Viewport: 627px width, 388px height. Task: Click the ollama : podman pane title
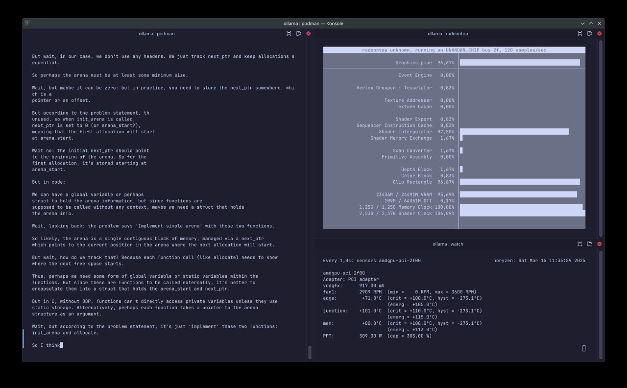[157, 34]
